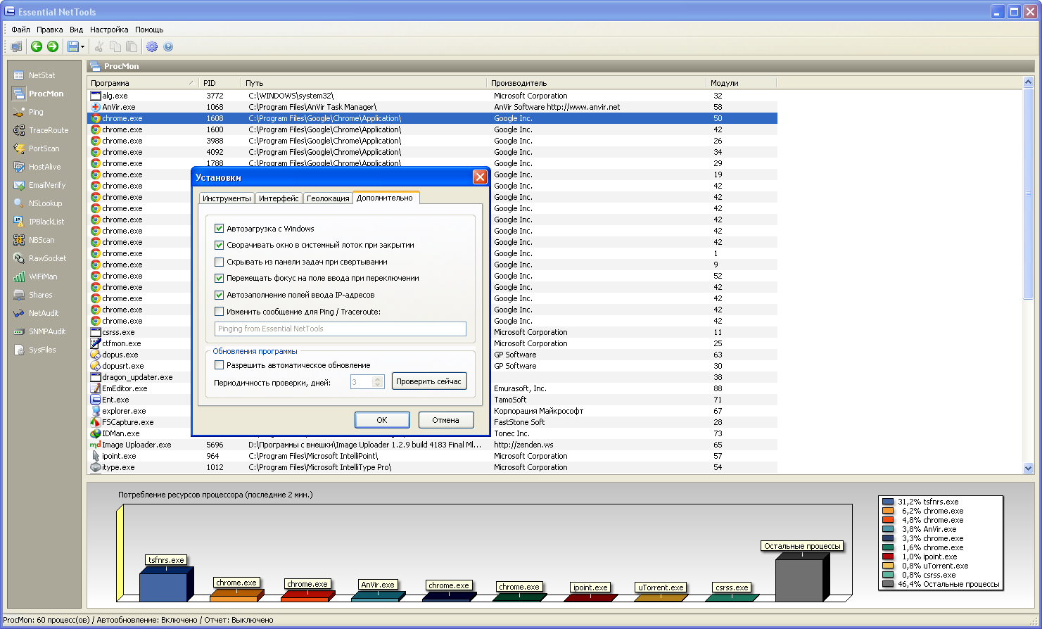The width and height of the screenshot is (1042, 629).
Task: Click the save floppy disk toolbar icon
Action: coord(72,46)
